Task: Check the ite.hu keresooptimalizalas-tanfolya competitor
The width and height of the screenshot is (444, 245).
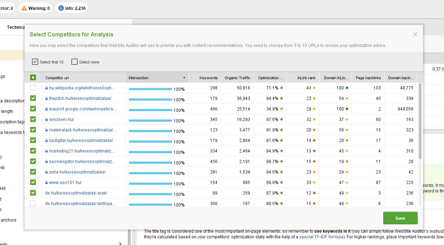Action: point(33,203)
